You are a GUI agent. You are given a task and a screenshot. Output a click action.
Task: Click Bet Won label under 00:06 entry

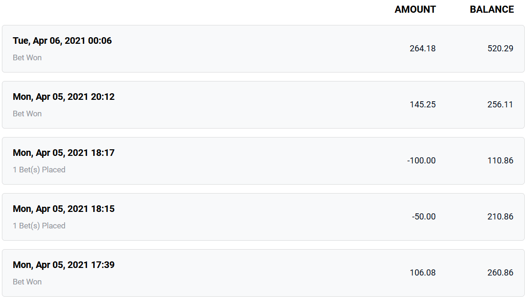tap(27, 57)
